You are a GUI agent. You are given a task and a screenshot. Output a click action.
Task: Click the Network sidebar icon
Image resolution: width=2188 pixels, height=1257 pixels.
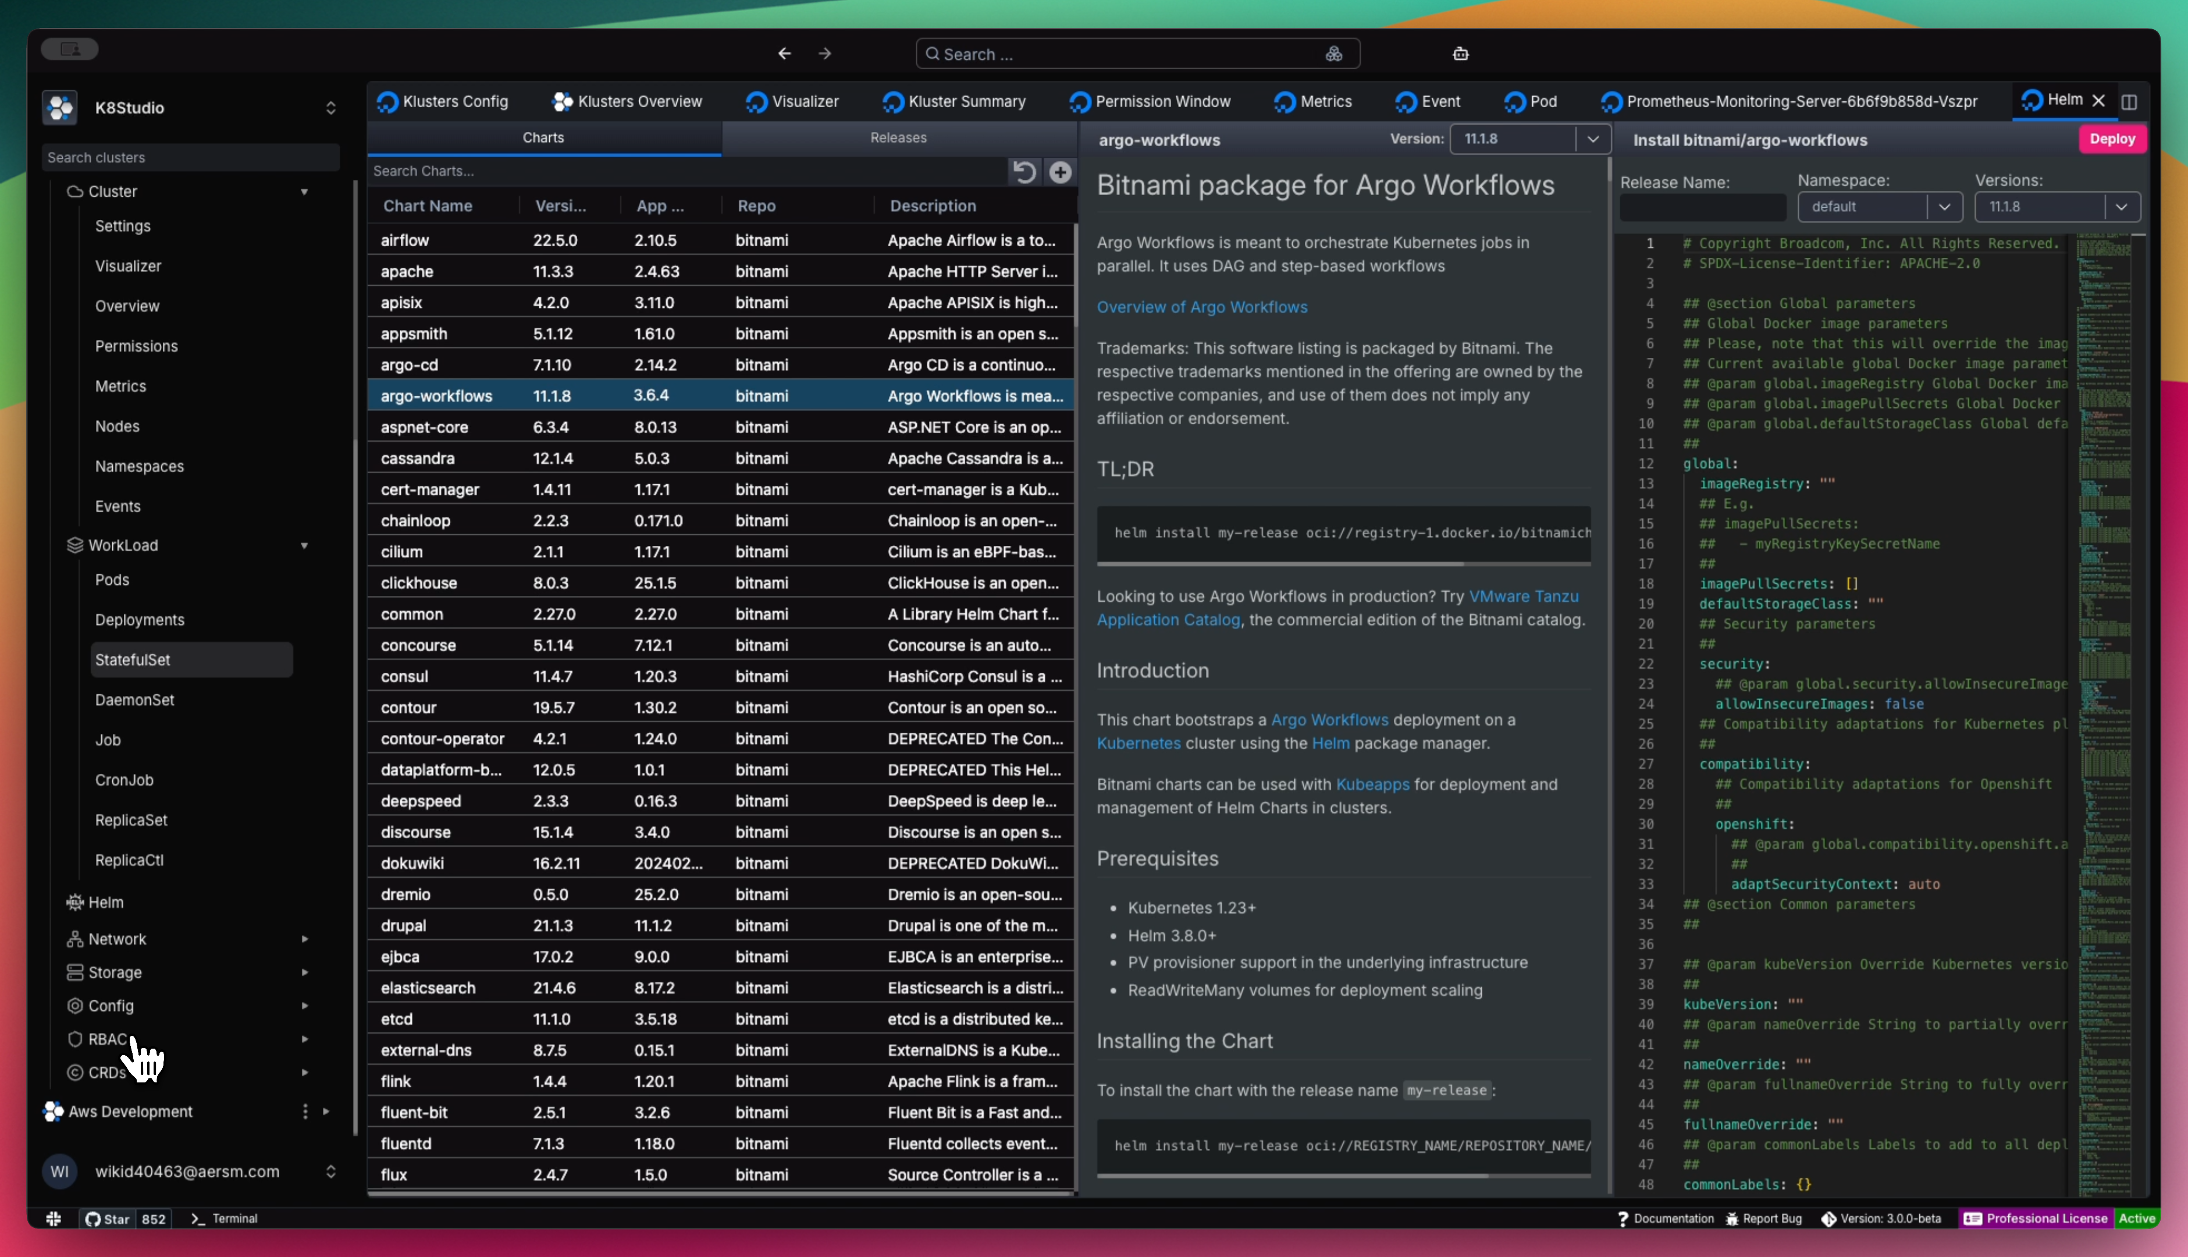[x=75, y=939]
